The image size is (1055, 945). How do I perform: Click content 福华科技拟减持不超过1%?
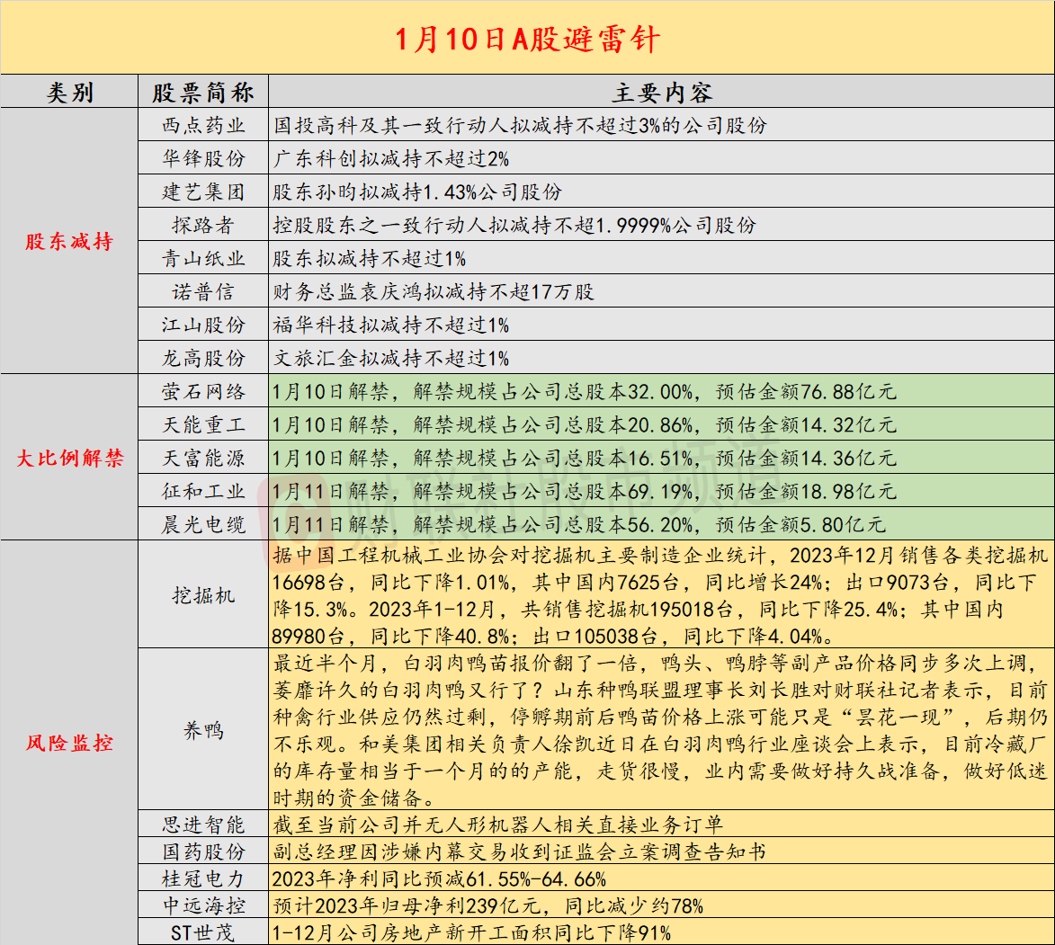(x=390, y=325)
